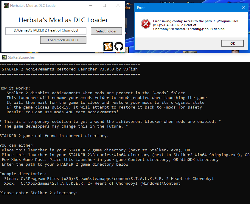Maximize Herbata's Mod as DLC Loader window
Screen dimensions: 250x204
tap(104, 5)
